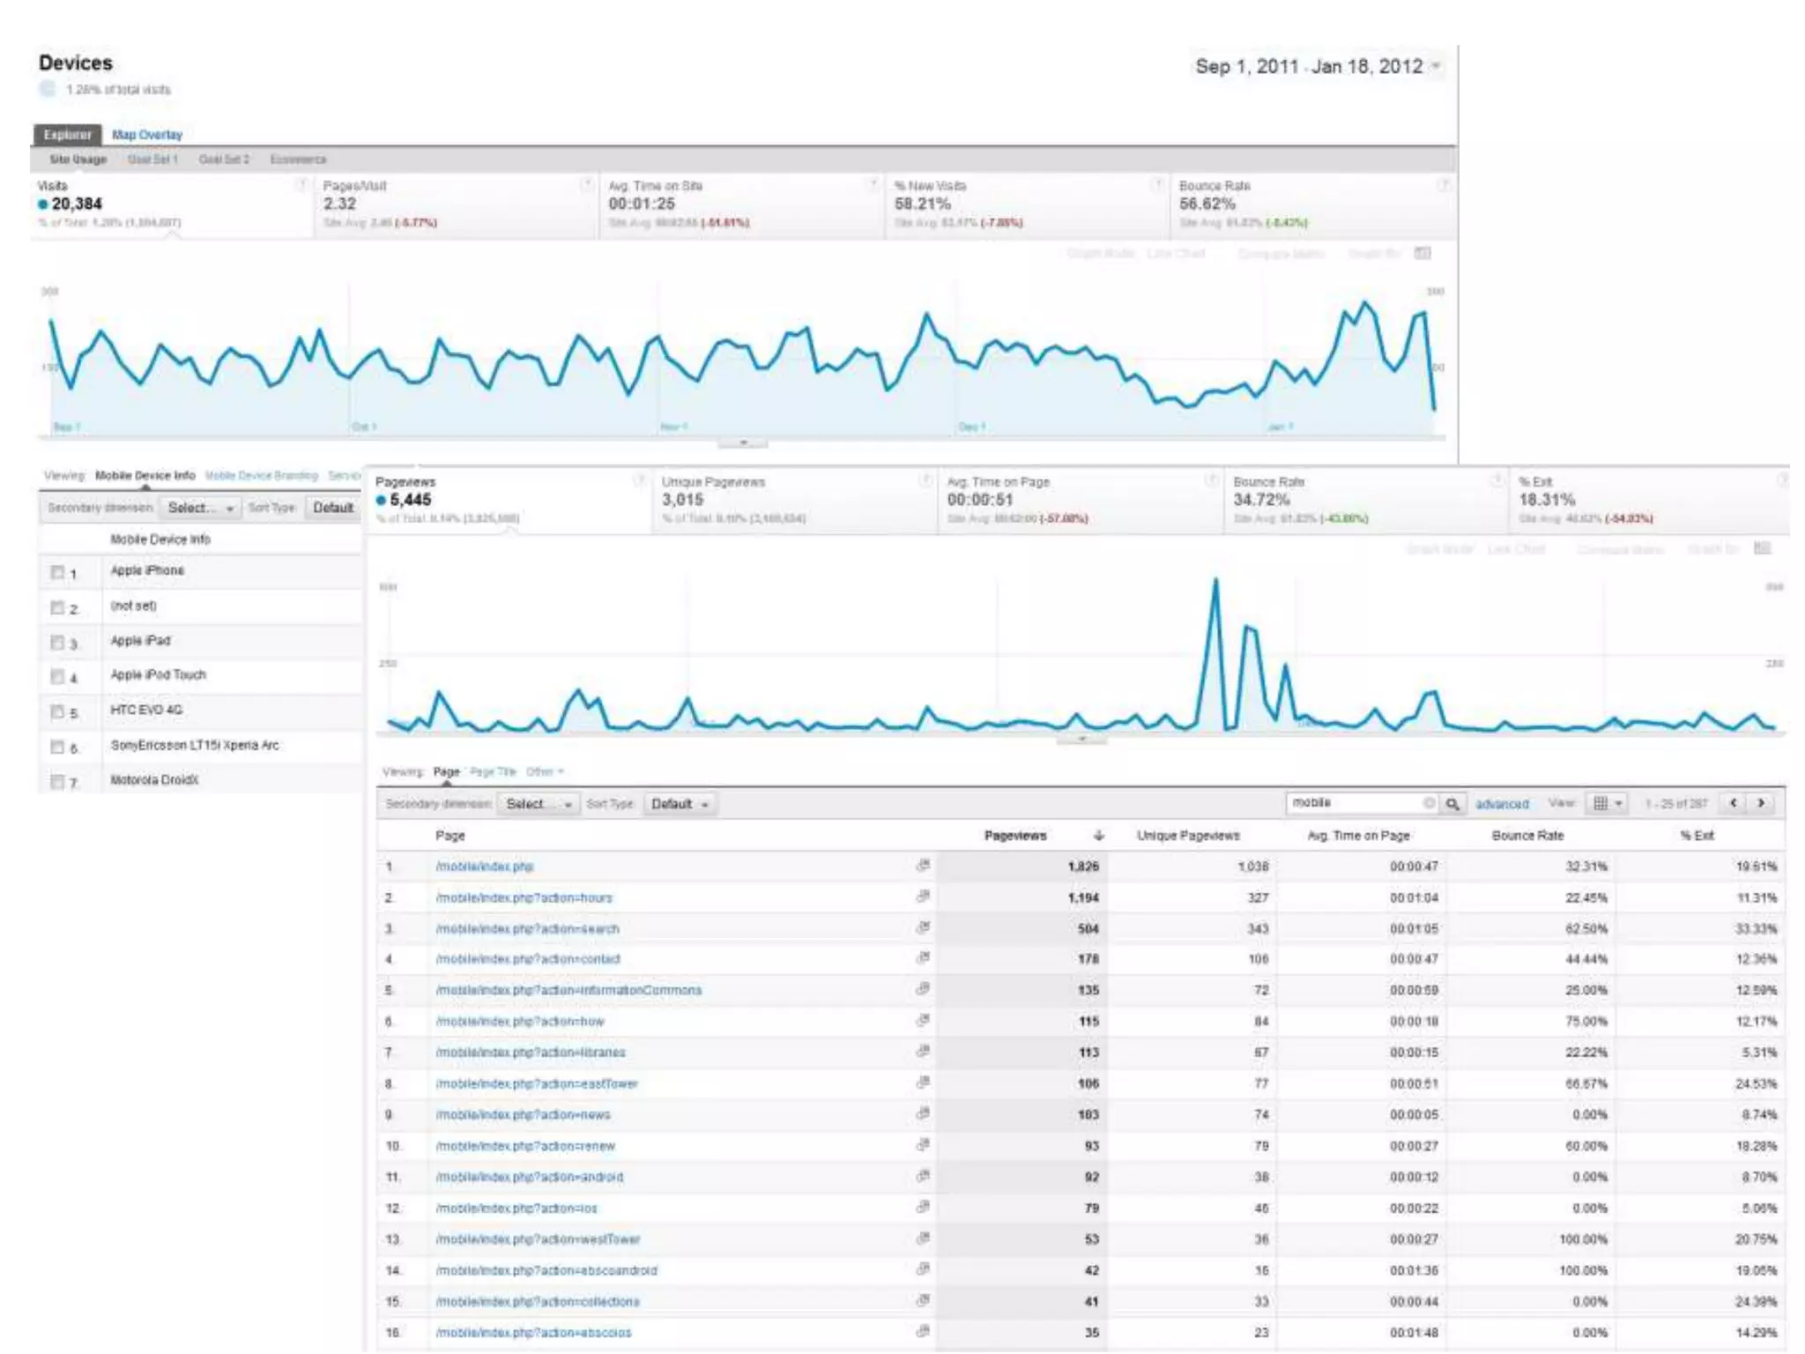Click the search magnifier button
This screenshot has width=1805, height=1354.
click(x=1452, y=804)
